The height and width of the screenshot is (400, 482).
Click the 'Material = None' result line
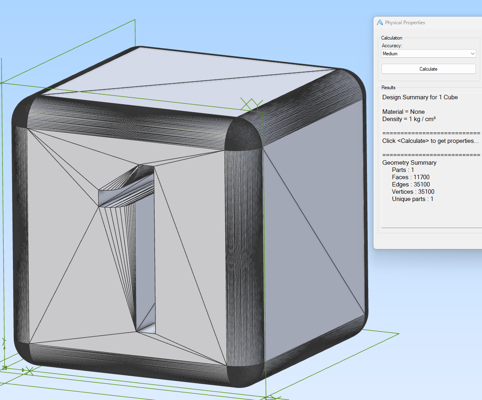coord(403,112)
